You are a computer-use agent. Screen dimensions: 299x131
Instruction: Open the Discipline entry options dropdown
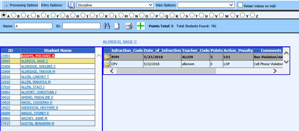pos(115,5)
